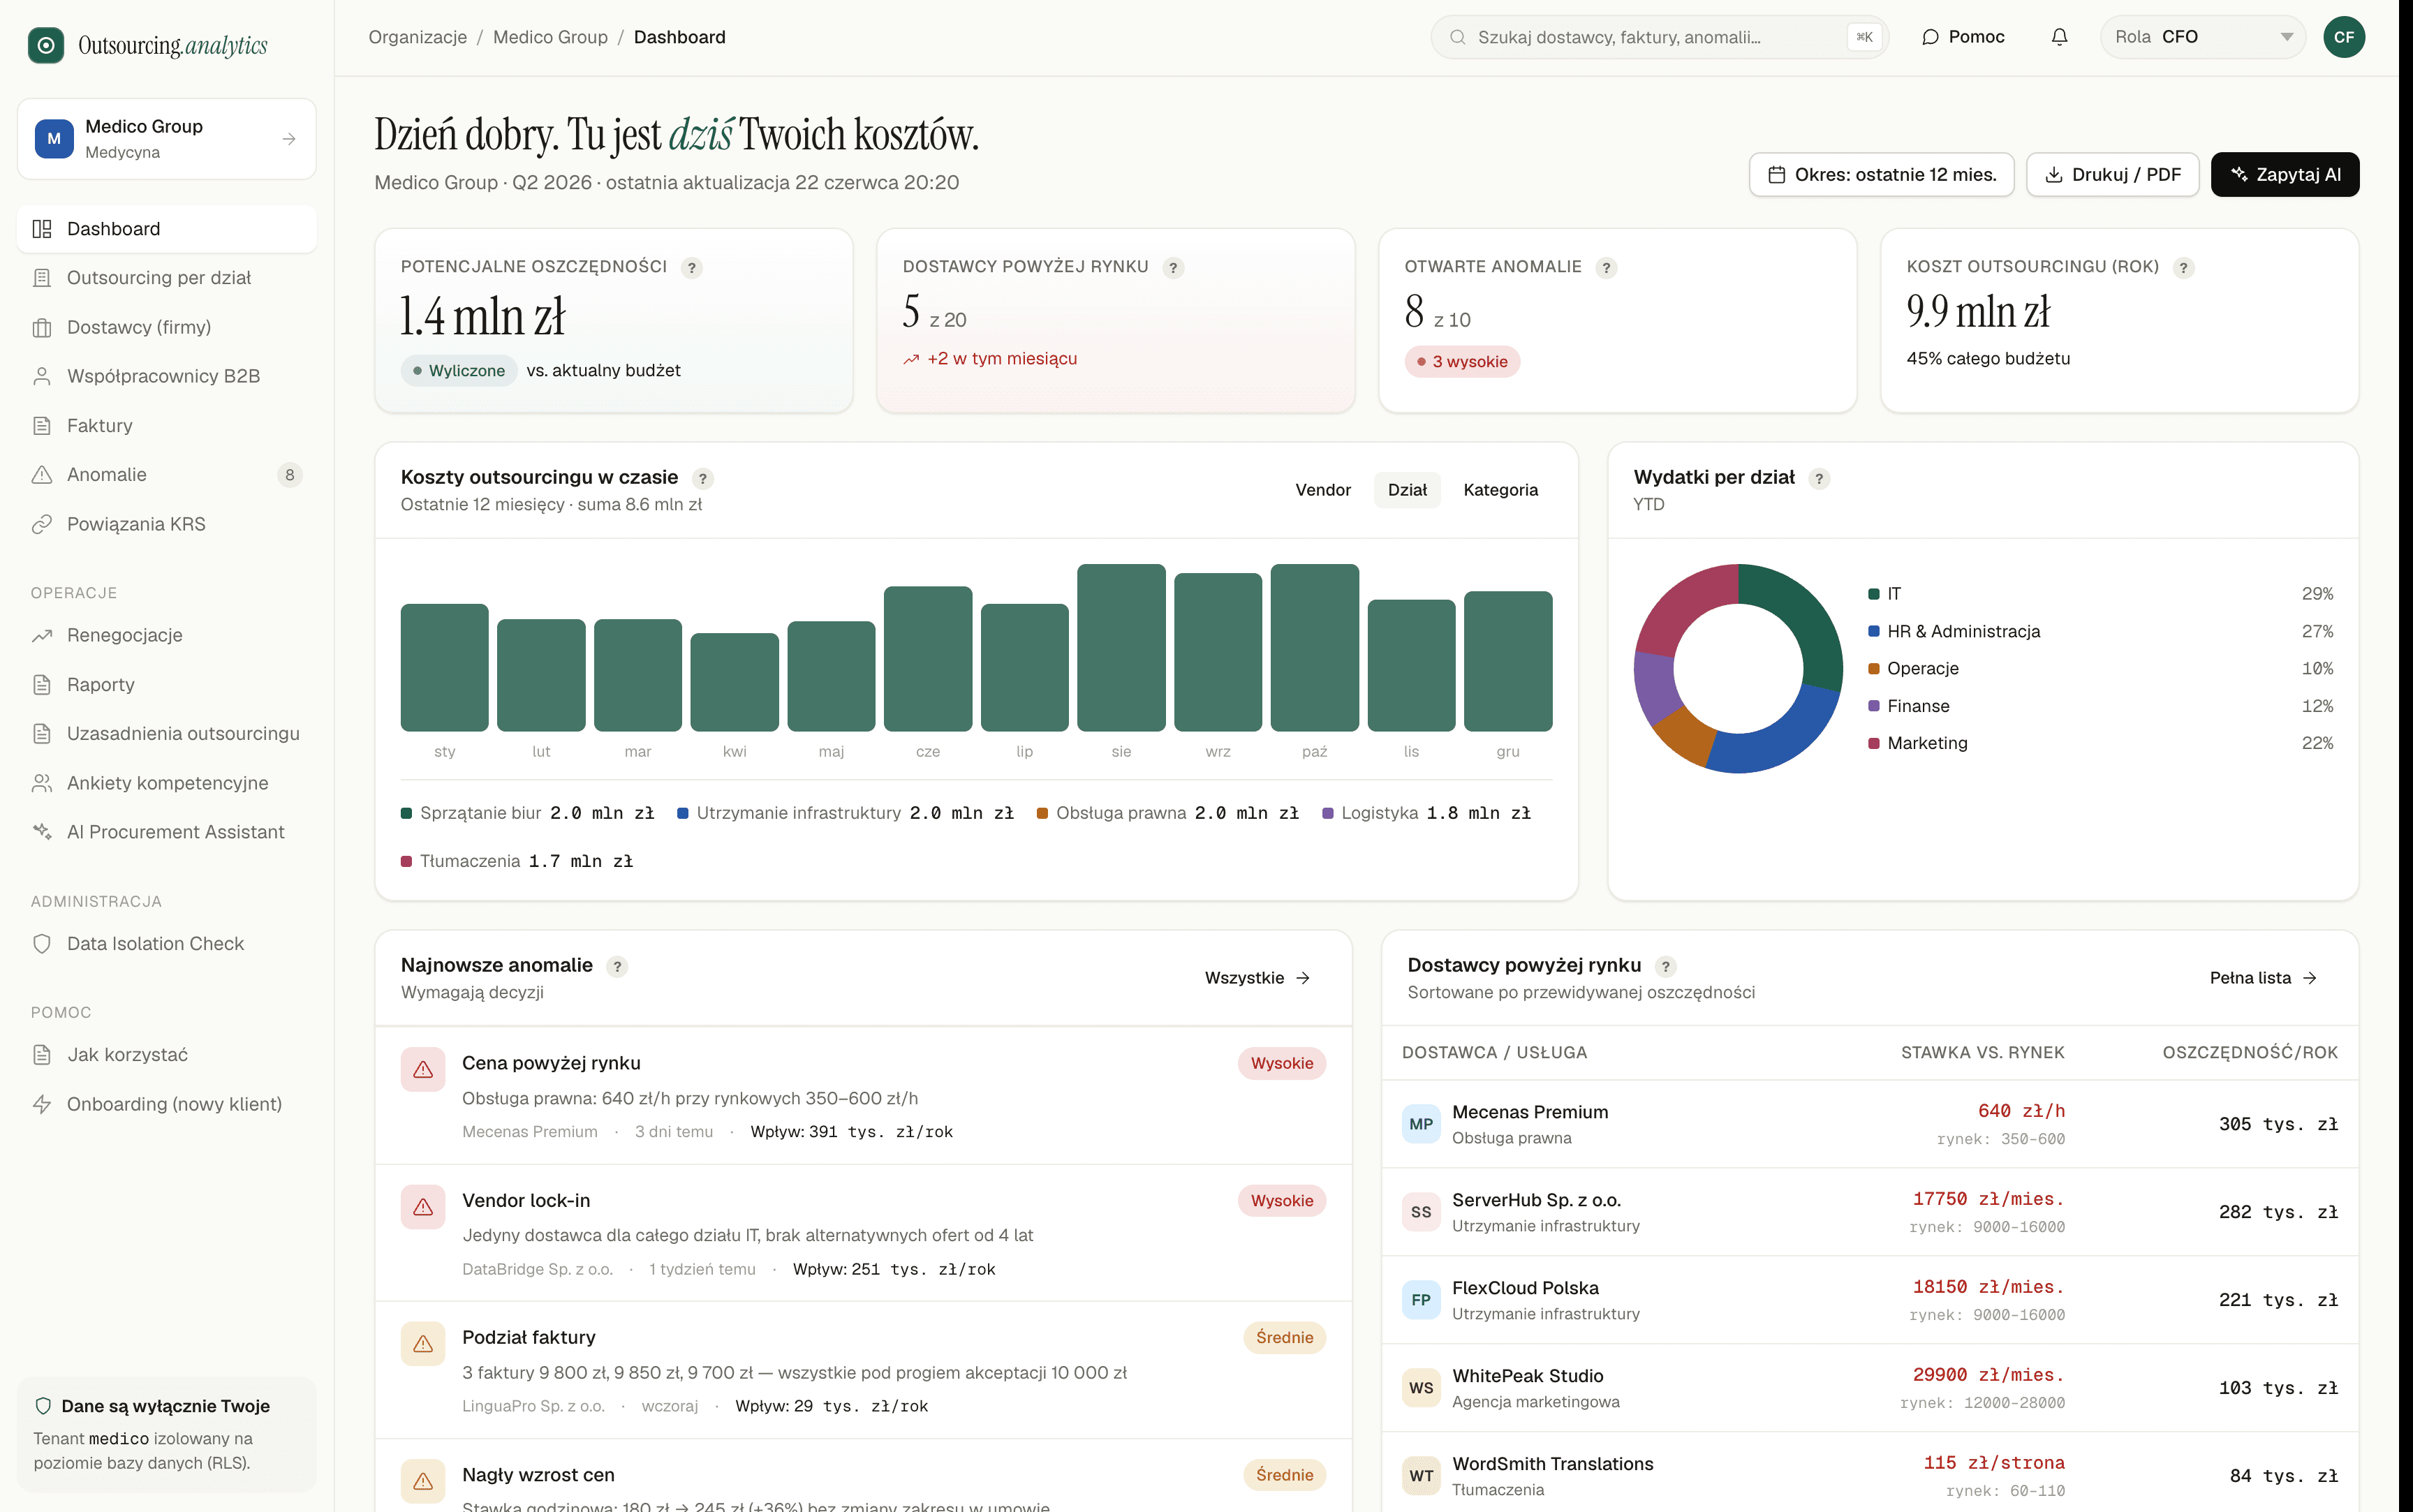Focus the search field Szukaj dostawcy

pyautogui.click(x=1659, y=37)
